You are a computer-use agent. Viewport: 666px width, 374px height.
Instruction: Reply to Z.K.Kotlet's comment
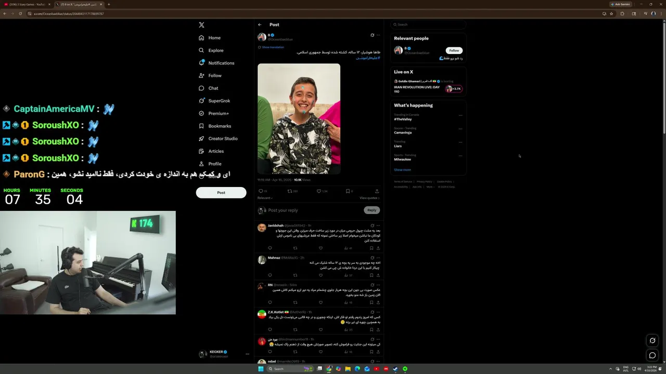(270, 329)
